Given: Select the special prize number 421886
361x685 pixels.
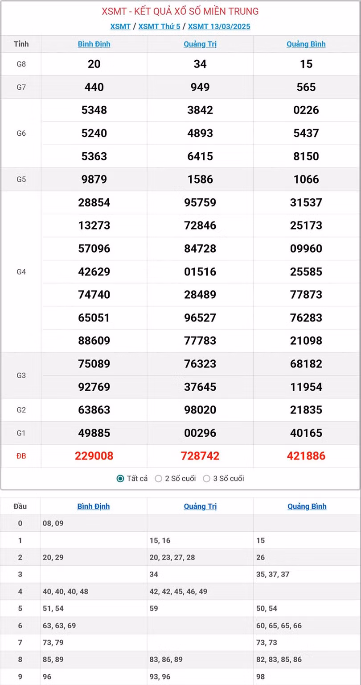Looking at the screenshot, I should pyautogui.click(x=306, y=456).
